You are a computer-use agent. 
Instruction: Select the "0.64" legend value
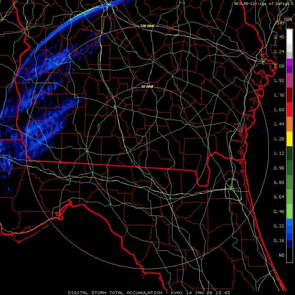[x=279, y=197]
